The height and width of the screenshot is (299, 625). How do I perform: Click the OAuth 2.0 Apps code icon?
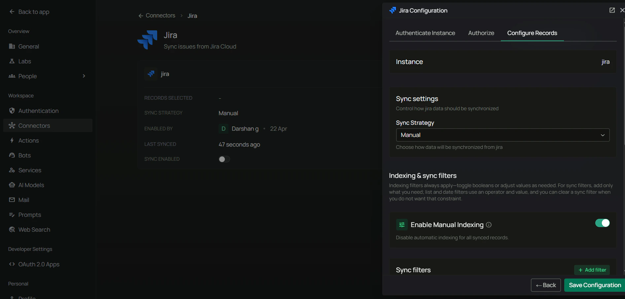tap(12, 264)
